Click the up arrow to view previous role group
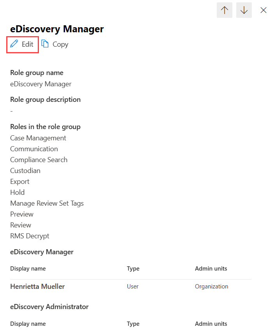 pos(225,10)
